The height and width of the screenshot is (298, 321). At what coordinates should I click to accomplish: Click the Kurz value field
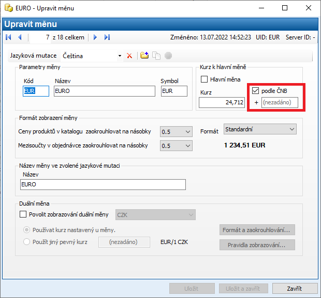pyautogui.click(x=222, y=103)
